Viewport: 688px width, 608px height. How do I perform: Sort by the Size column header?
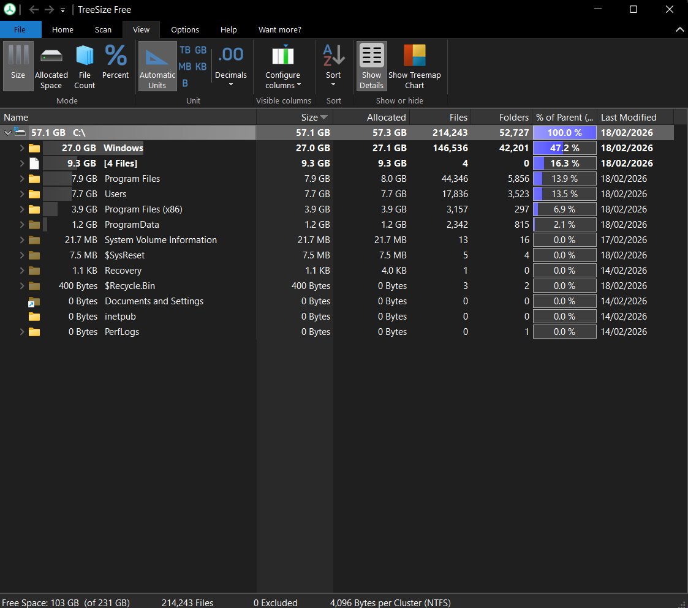[295, 117]
